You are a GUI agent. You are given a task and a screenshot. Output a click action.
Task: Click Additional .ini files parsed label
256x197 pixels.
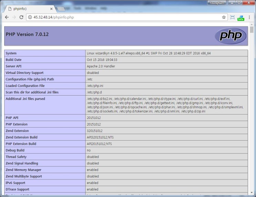[x=25, y=99]
